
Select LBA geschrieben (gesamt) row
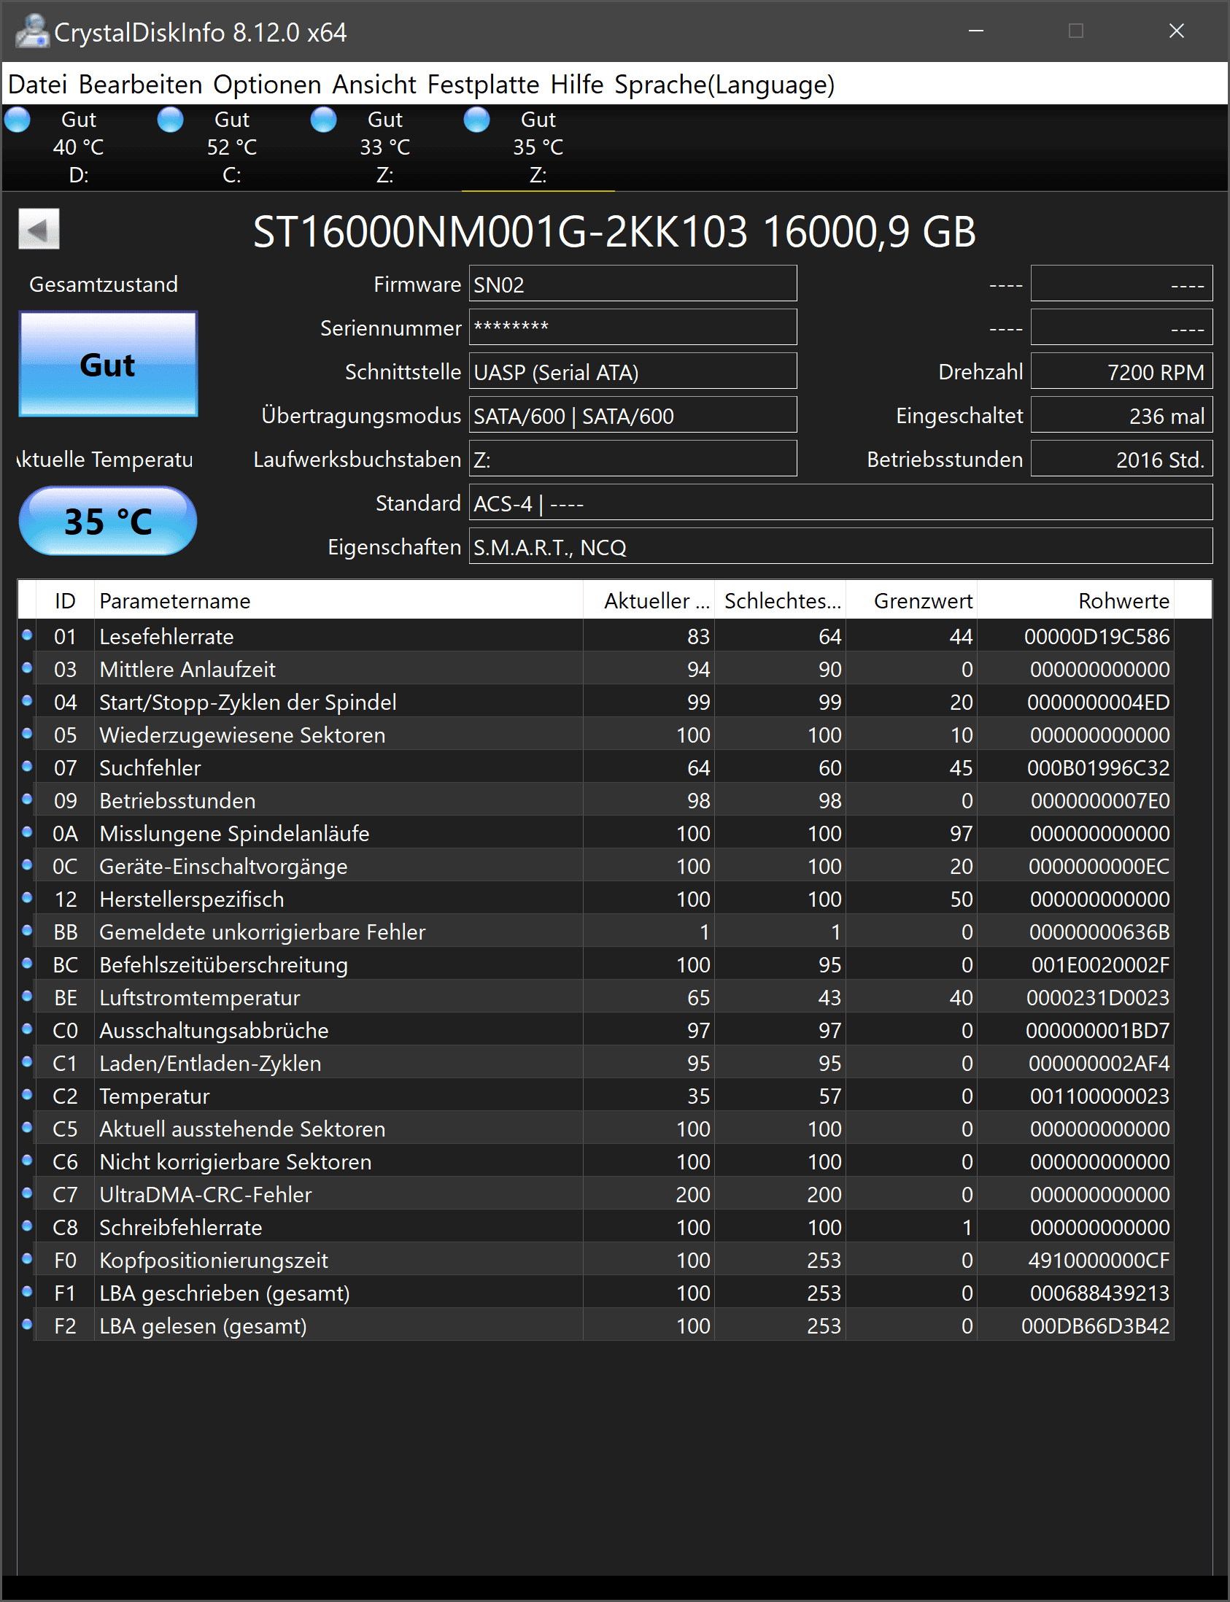point(596,1292)
